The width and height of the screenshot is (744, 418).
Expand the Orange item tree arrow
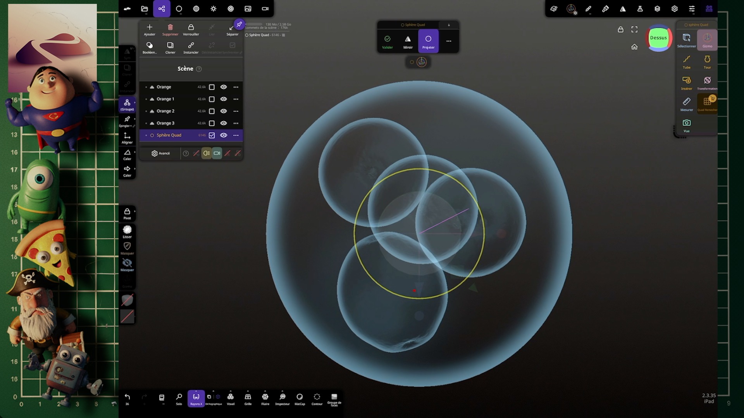click(x=146, y=87)
